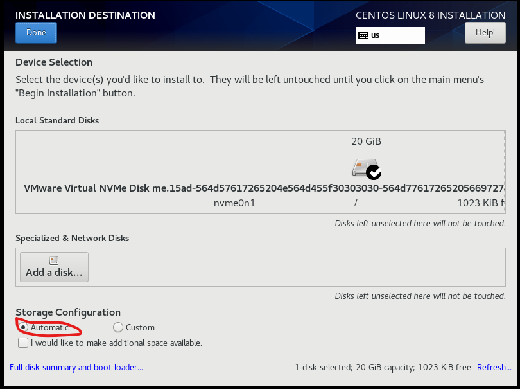The height and width of the screenshot is (389, 520).
Task: Select the VMware Virtual NVMe hard disk icon
Action: coord(367,168)
